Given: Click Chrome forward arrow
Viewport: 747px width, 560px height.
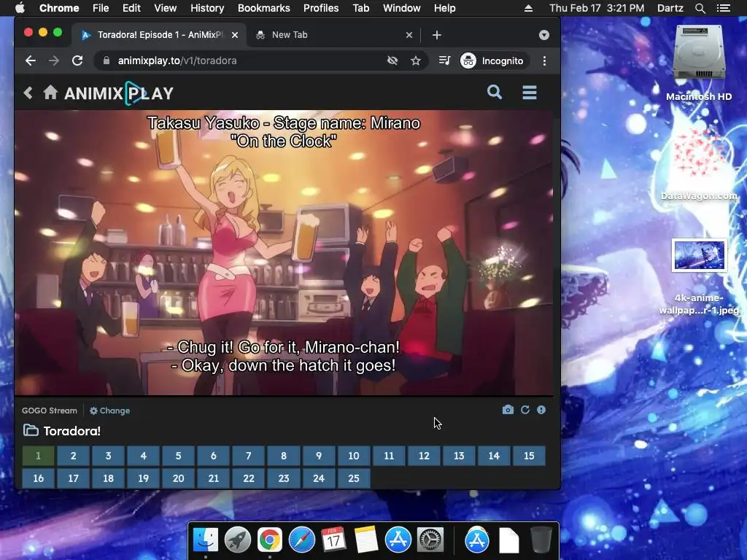Looking at the screenshot, I should coord(54,61).
